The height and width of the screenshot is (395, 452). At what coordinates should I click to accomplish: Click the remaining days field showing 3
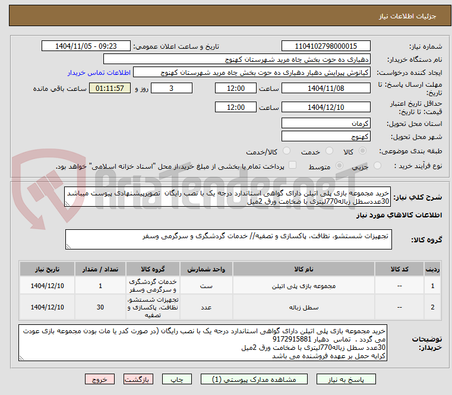[x=172, y=89]
